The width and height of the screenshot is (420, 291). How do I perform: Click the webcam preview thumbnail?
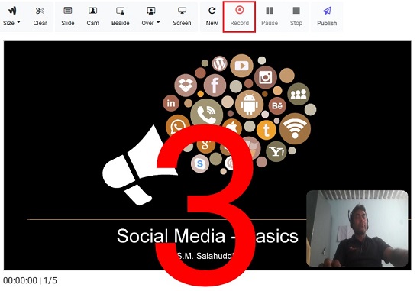tap(357, 228)
